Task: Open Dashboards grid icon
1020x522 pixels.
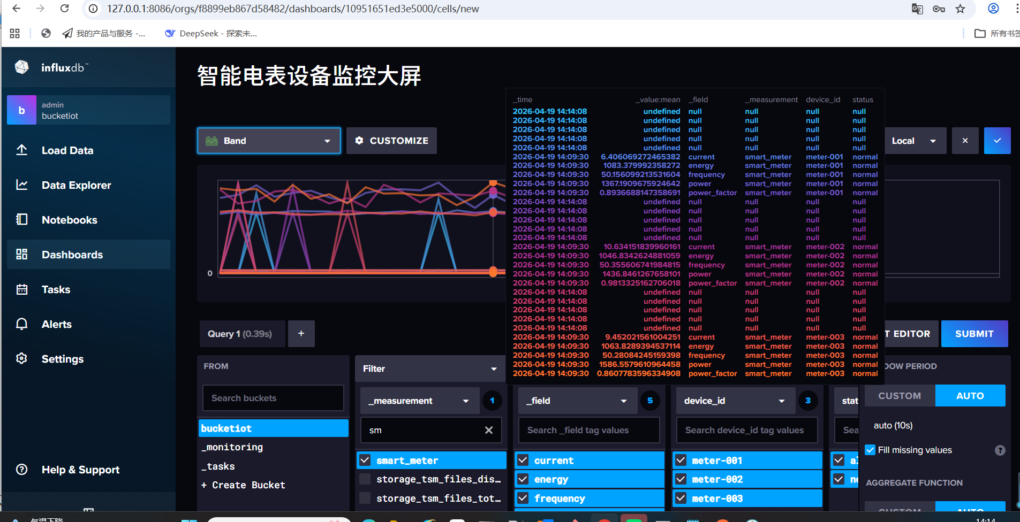Action: tap(22, 254)
